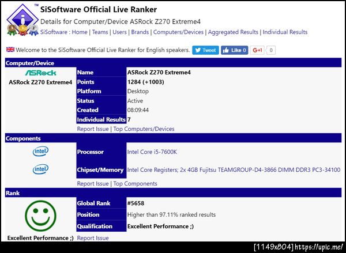Open the Individual Results navigation link

pyautogui.click(x=285, y=32)
